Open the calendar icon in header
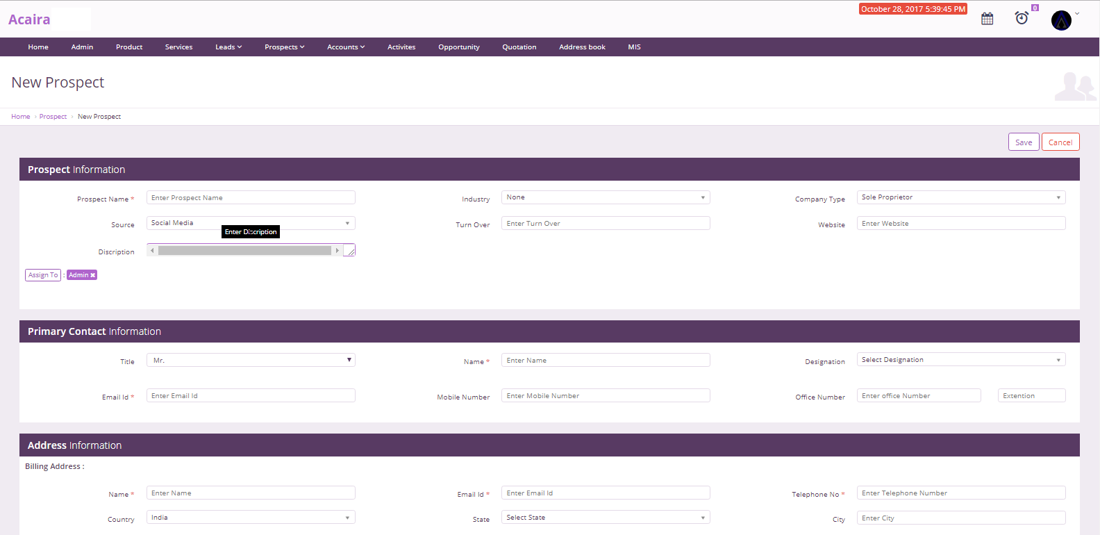Viewport: 1100px width, 535px height. 987,19
